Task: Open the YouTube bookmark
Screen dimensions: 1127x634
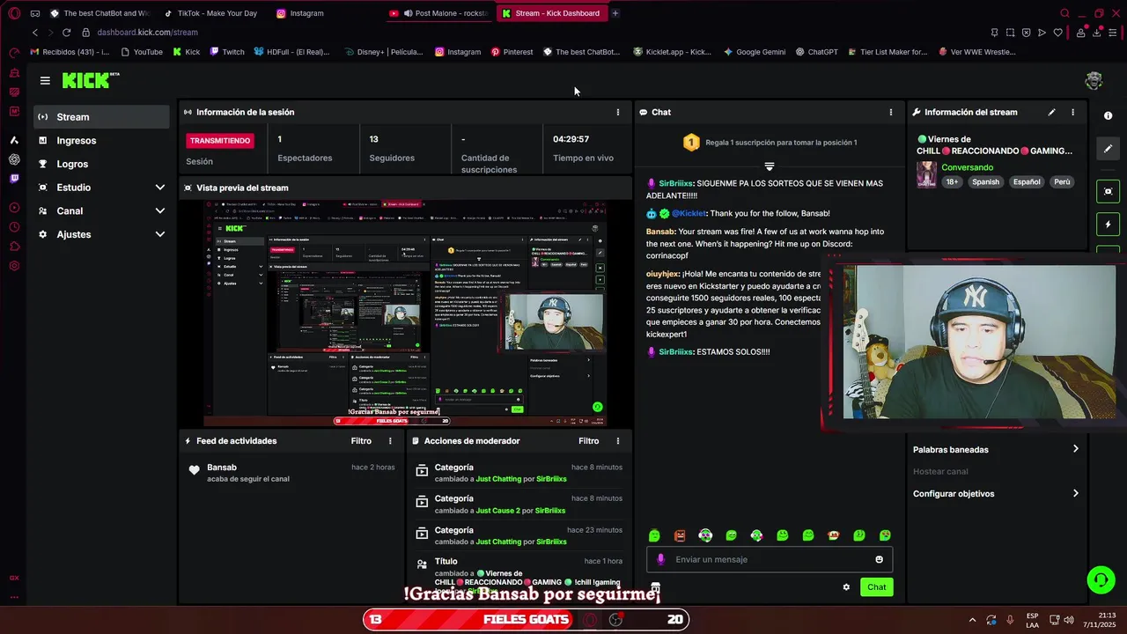Action: pos(141,52)
